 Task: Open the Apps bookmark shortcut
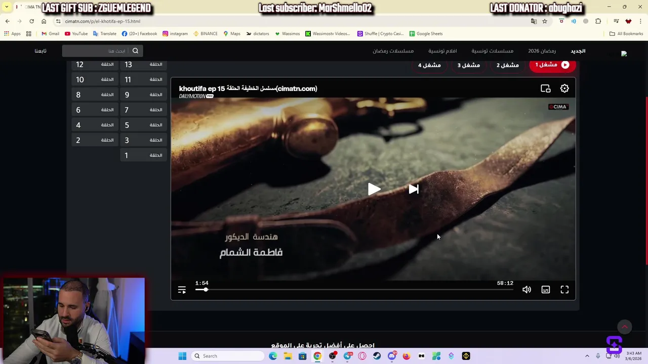point(12,34)
